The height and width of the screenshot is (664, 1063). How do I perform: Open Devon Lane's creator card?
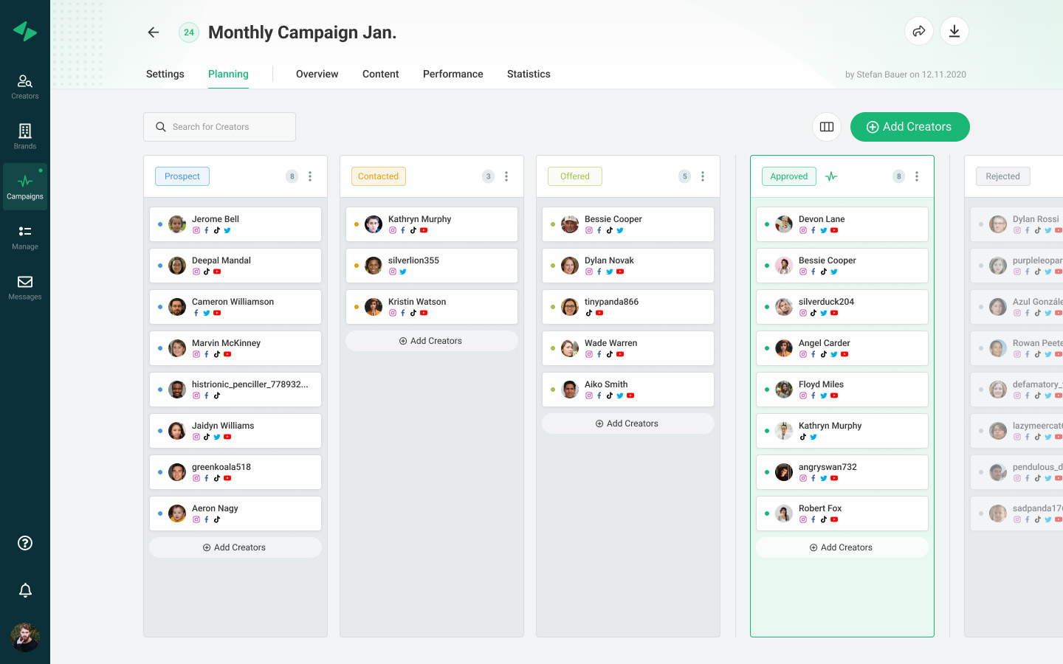[x=842, y=224]
